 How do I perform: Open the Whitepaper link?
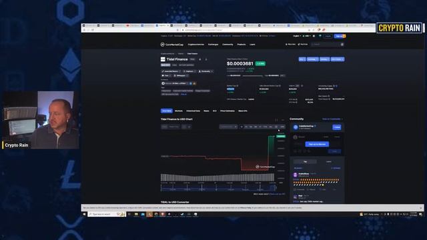pos(181,75)
